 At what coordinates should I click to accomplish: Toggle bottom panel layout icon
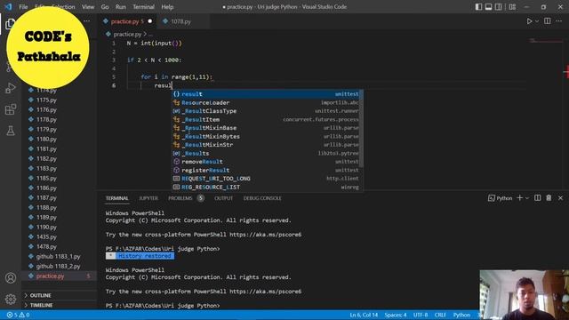point(488,6)
